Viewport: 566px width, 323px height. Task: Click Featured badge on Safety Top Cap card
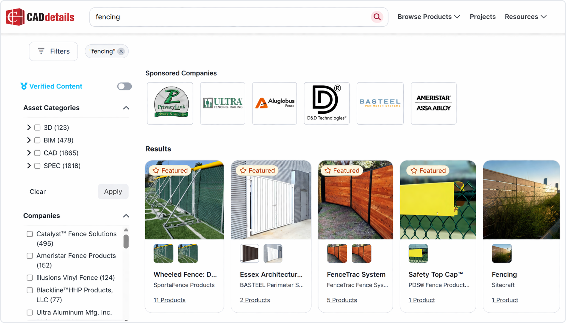428,171
